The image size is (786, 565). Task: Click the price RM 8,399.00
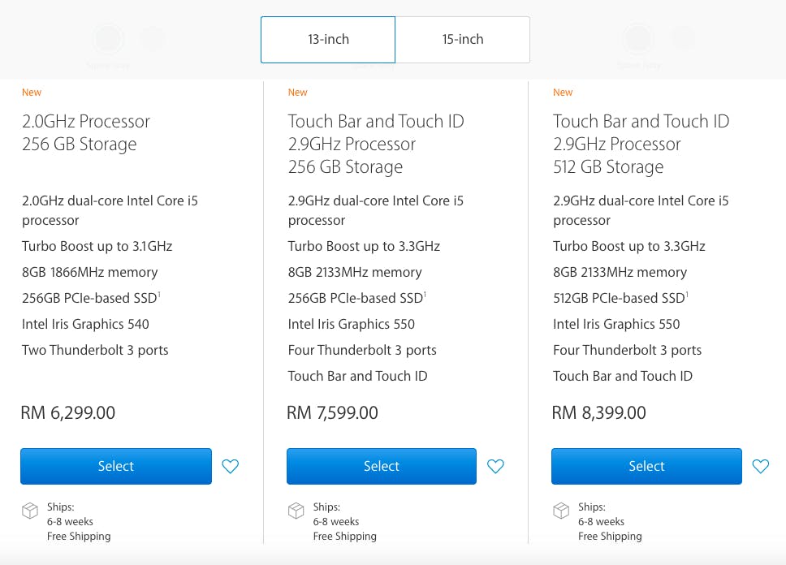point(599,412)
